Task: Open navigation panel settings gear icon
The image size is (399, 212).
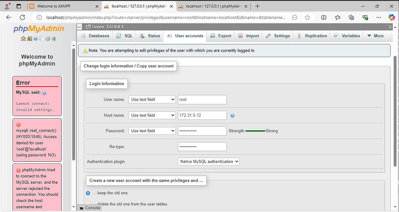Action: (48, 38)
